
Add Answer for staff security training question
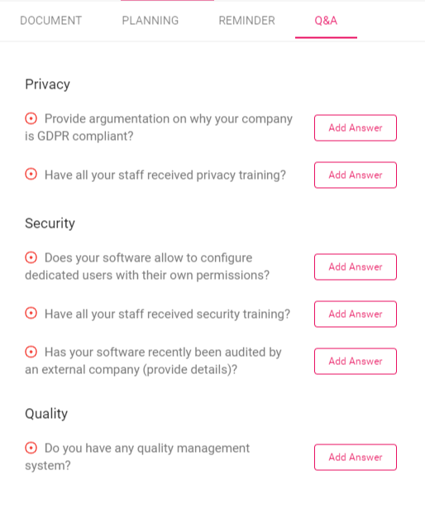pyautogui.click(x=356, y=314)
